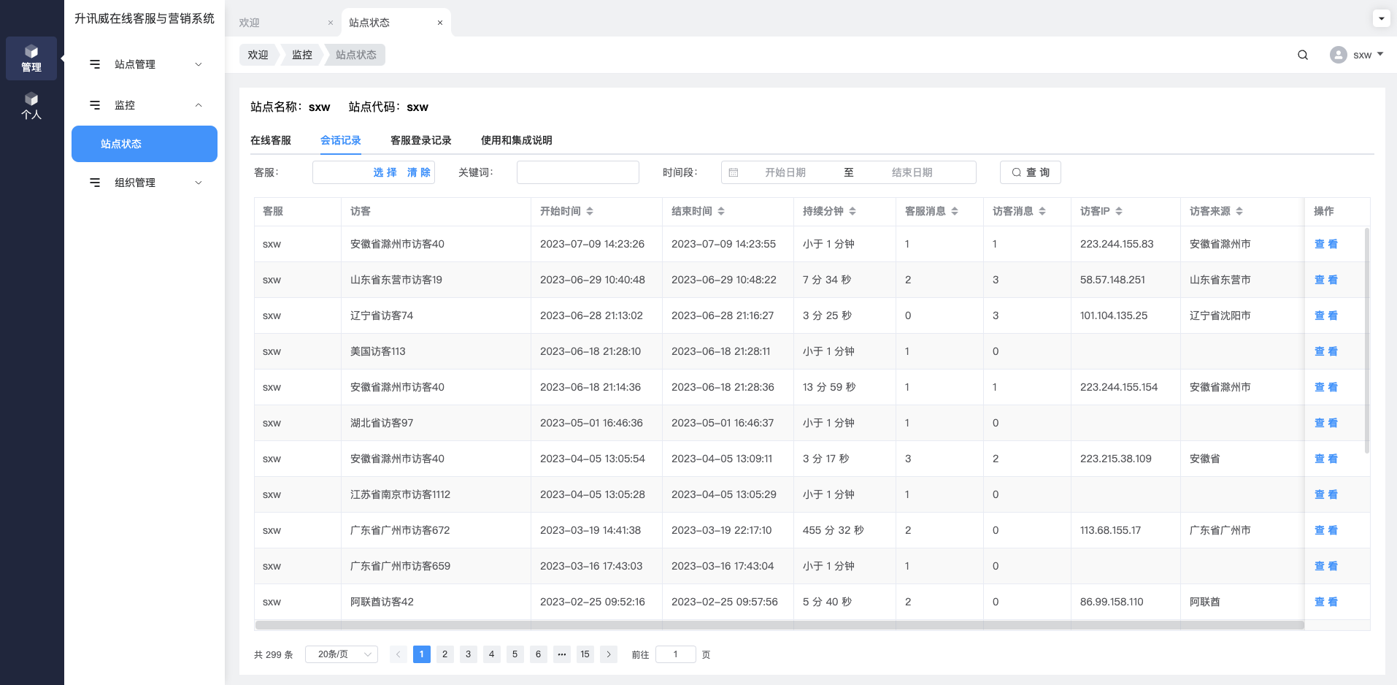Go to page 15
The width and height of the screenshot is (1397, 685).
click(585, 654)
